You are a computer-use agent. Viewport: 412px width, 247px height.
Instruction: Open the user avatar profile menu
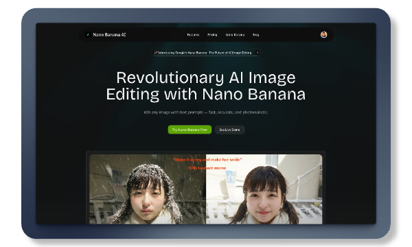click(x=323, y=34)
